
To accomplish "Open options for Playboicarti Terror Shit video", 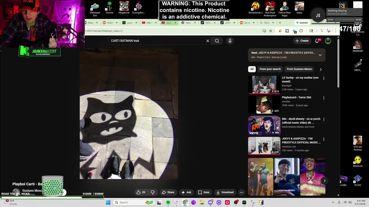I will [324, 98].
